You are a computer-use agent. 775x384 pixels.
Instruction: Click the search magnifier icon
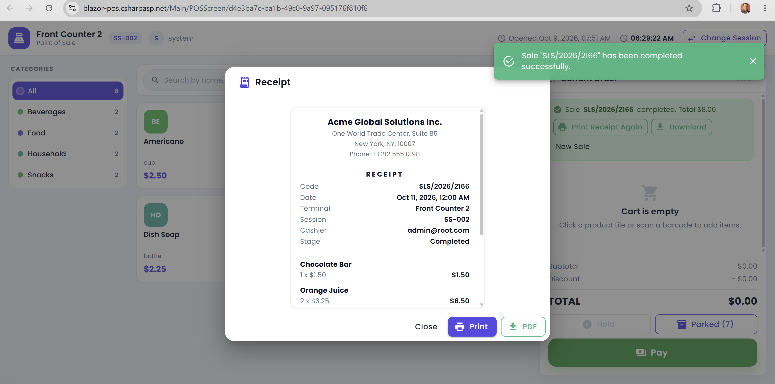coord(155,80)
